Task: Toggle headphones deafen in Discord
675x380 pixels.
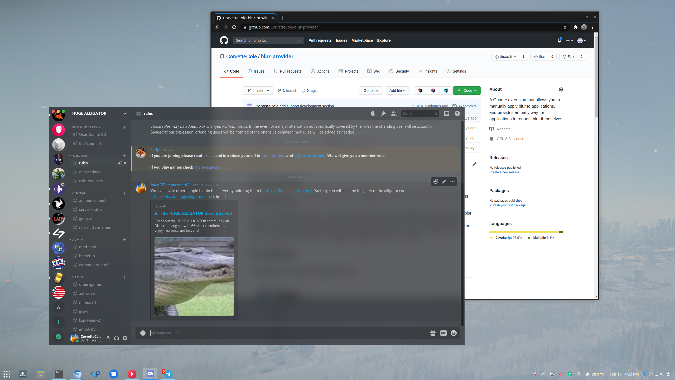Action: tap(117, 338)
